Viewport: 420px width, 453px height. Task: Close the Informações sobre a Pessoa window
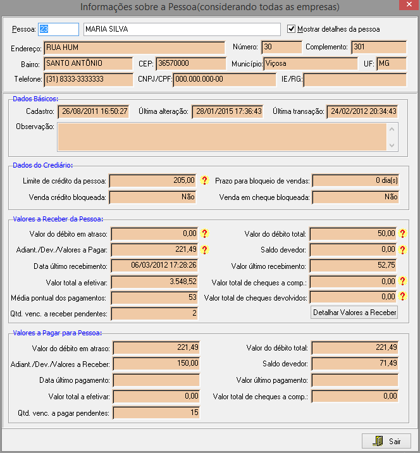pyautogui.click(x=405, y=7)
